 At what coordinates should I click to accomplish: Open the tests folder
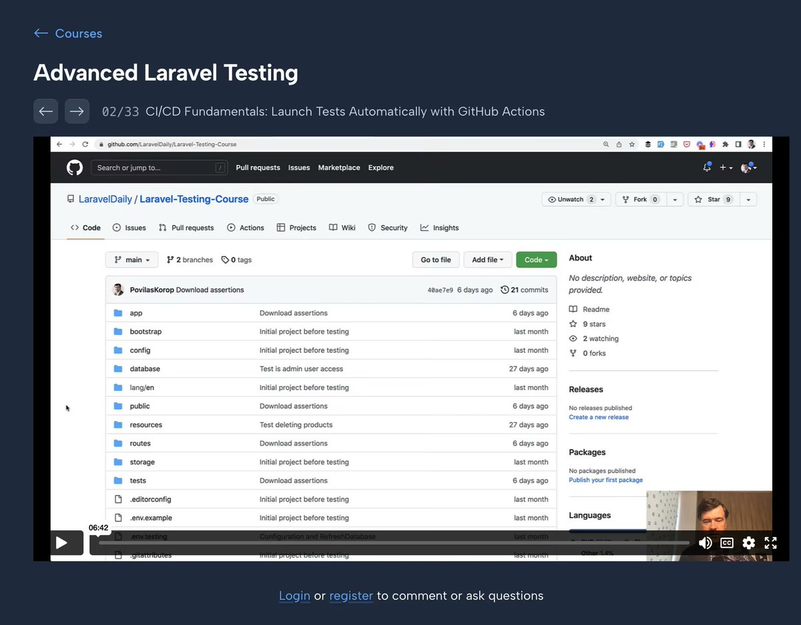(x=138, y=481)
